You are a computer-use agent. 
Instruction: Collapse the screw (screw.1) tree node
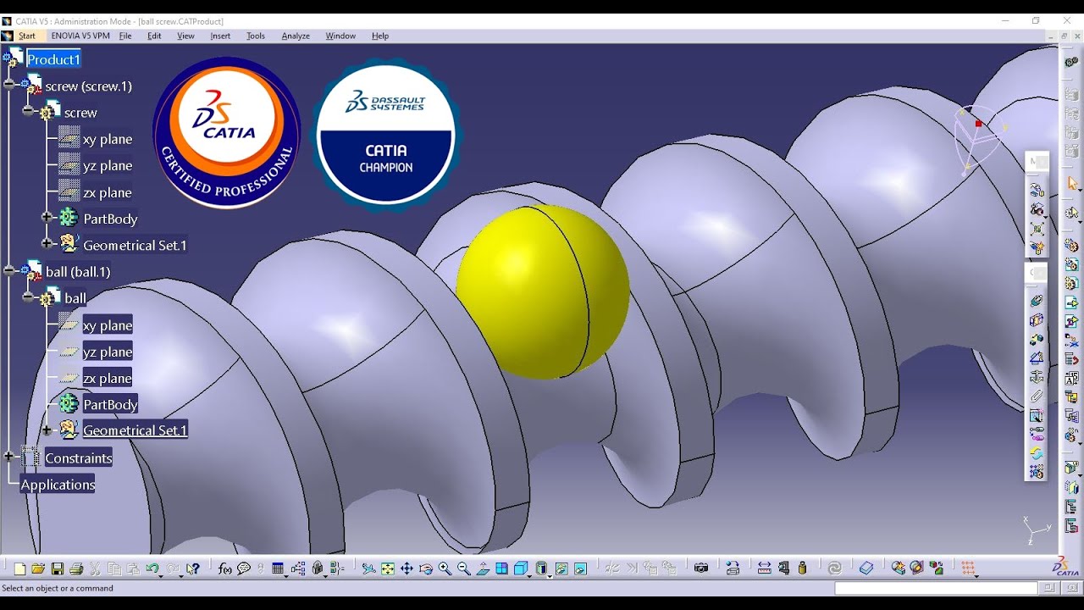[9, 84]
